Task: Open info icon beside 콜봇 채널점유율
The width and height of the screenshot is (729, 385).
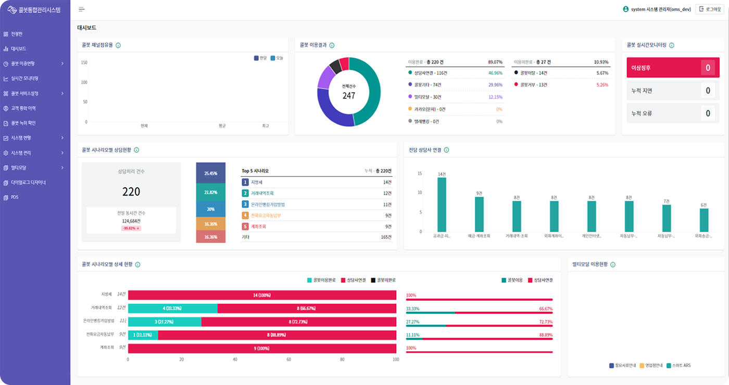Action: 118,45
